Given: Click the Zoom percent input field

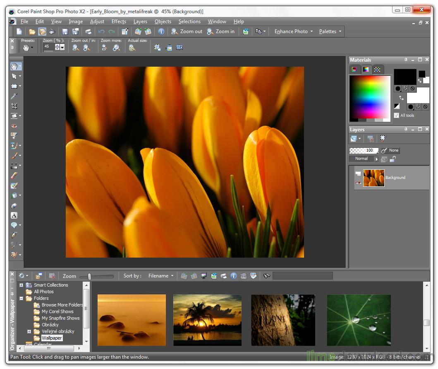Looking at the screenshot, I should pos(49,47).
